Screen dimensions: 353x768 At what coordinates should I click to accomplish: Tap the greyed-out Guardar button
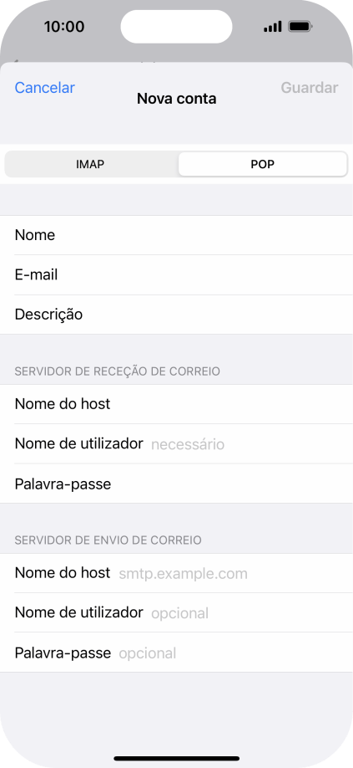309,88
